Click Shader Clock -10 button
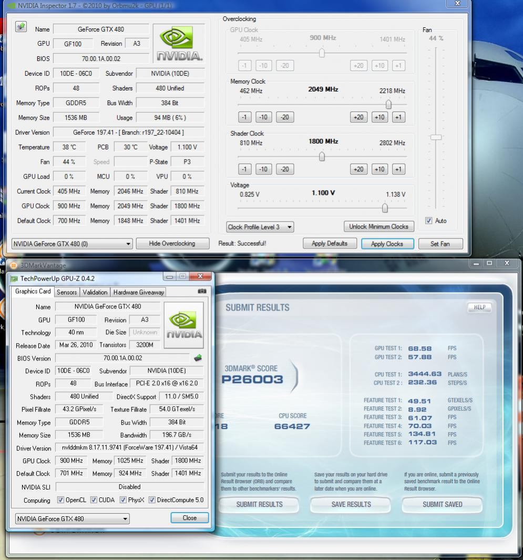 pyautogui.click(x=263, y=169)
